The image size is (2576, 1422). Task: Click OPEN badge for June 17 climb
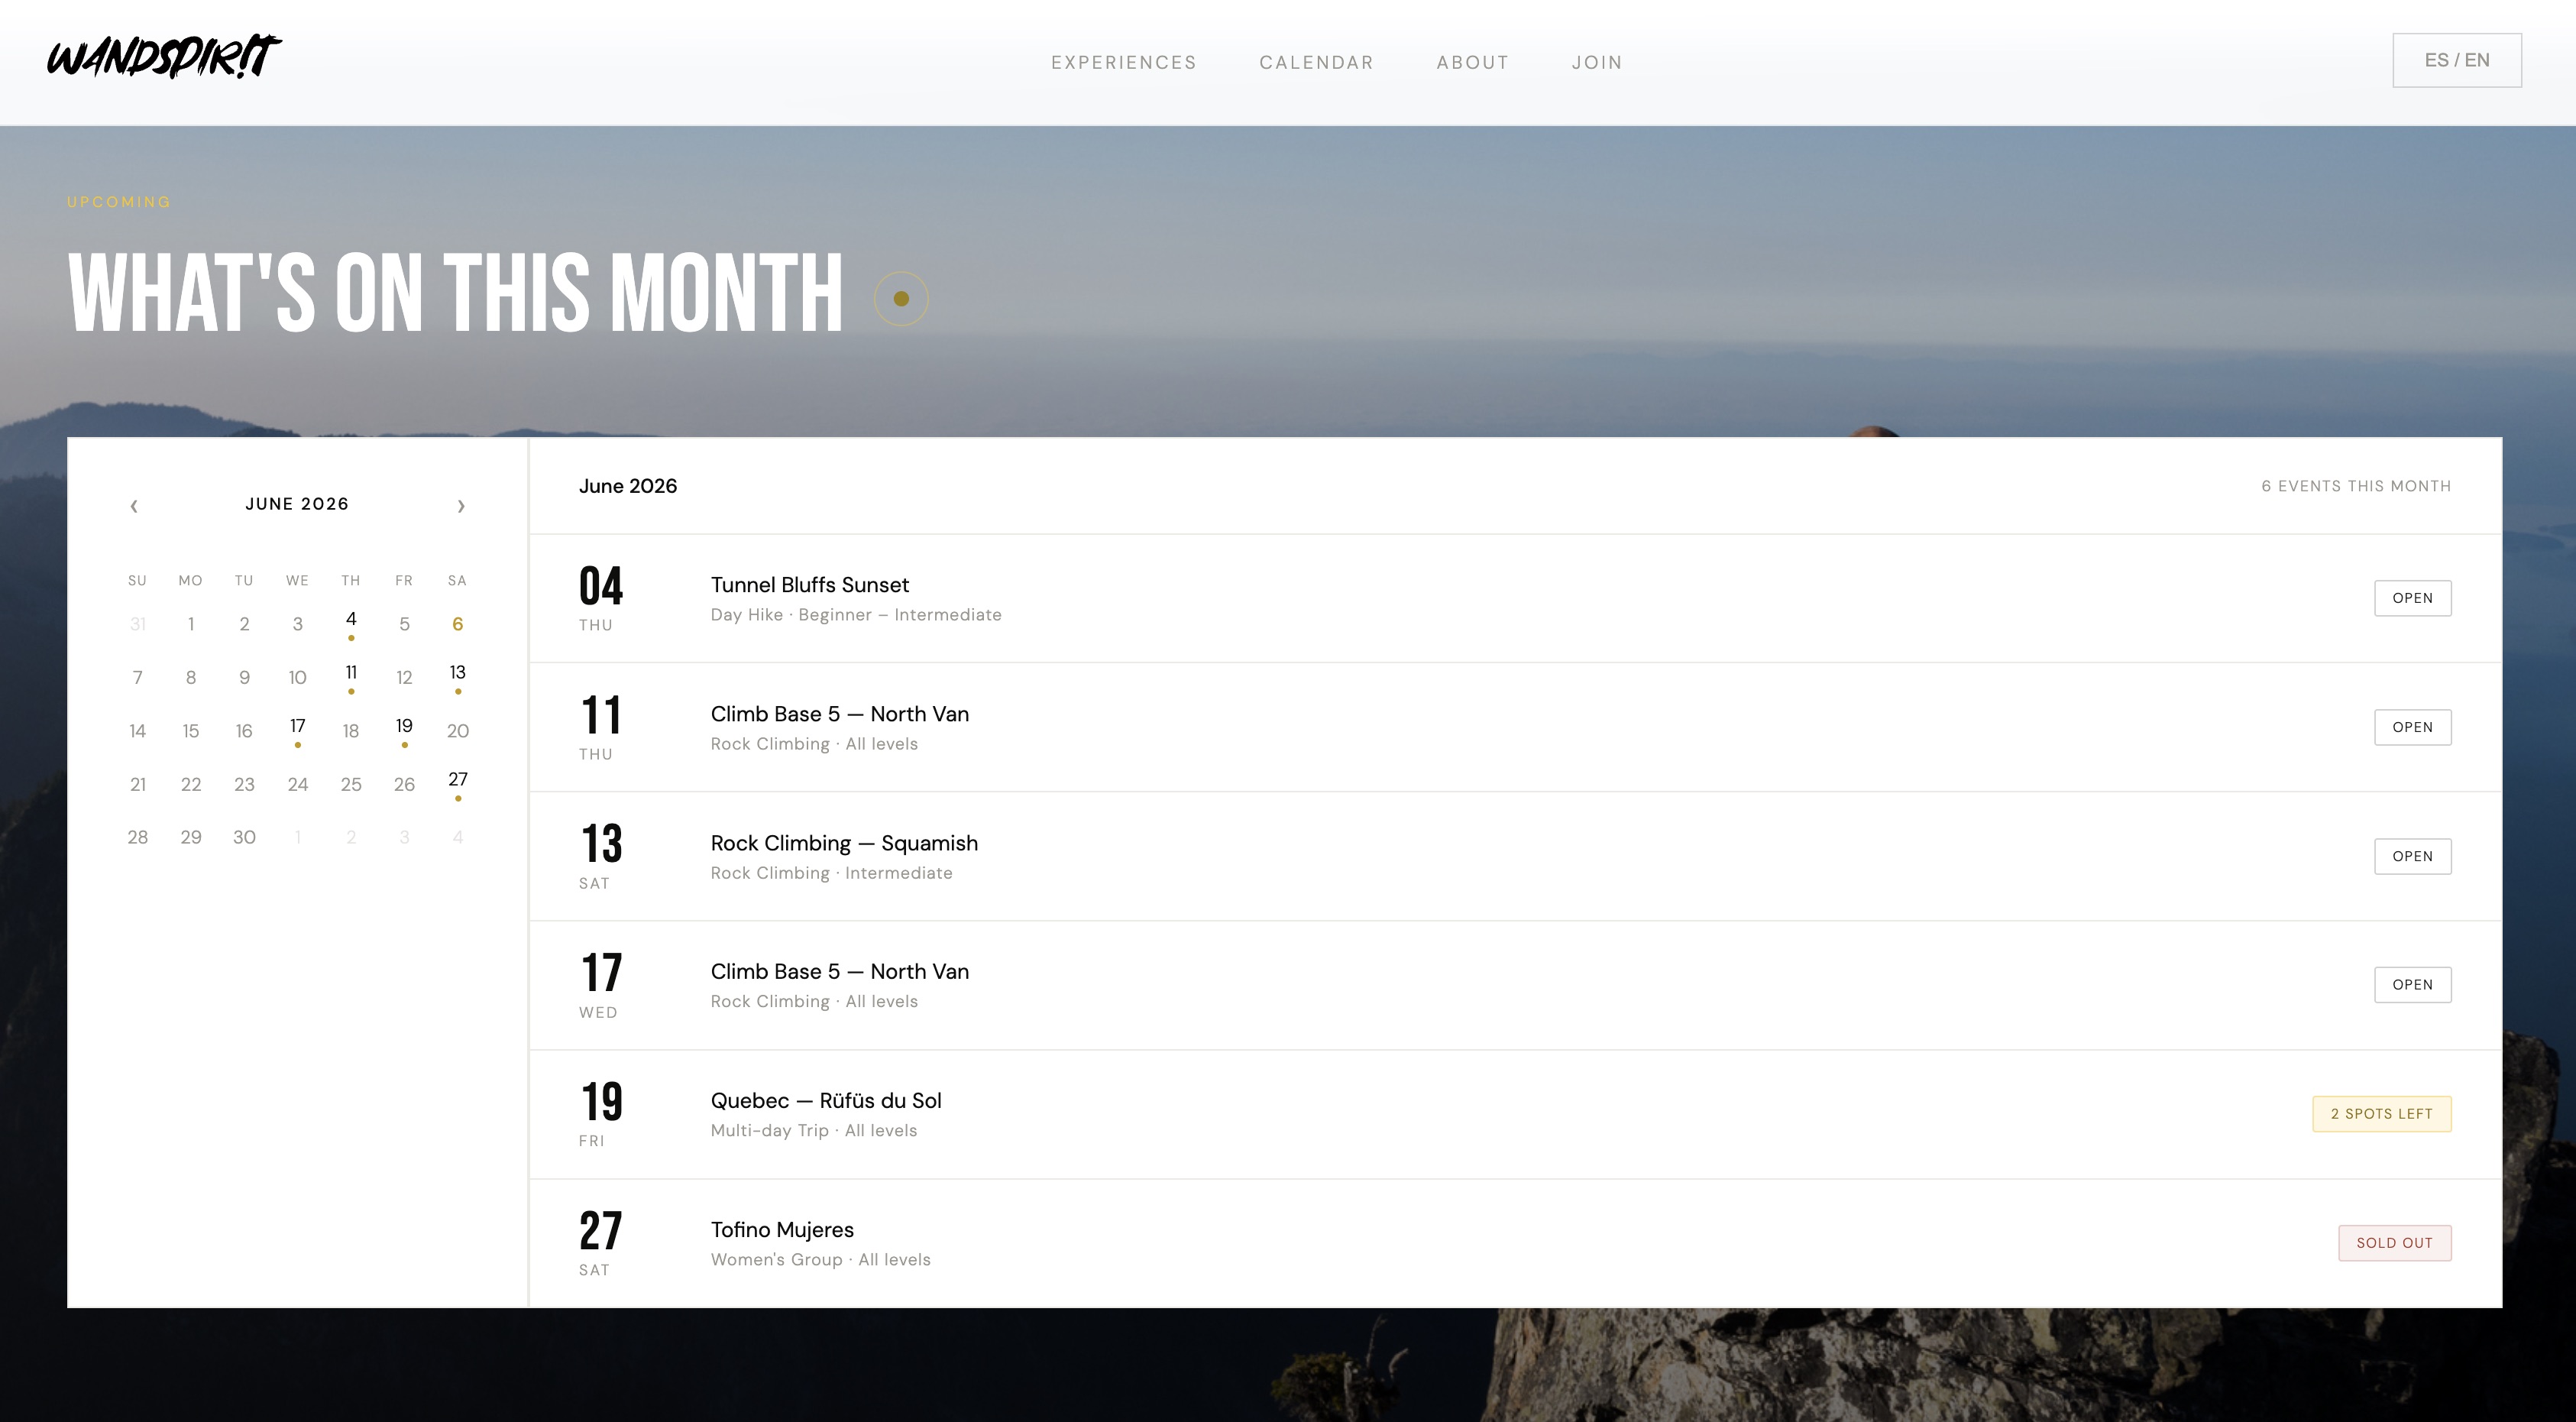tap(2412, 985)
